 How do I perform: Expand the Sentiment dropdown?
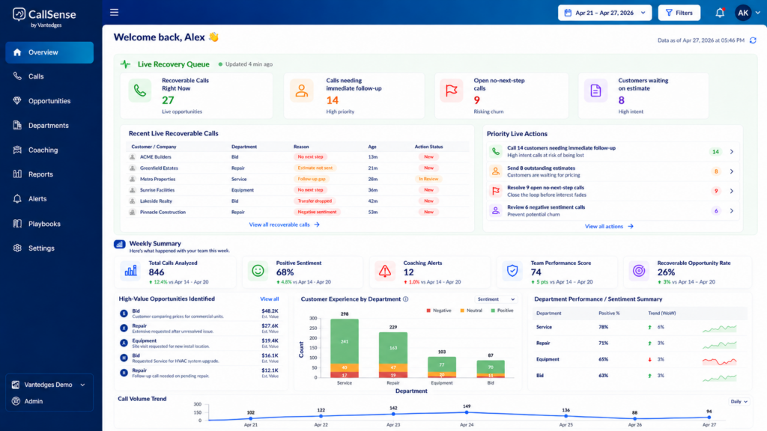point(496,299)
